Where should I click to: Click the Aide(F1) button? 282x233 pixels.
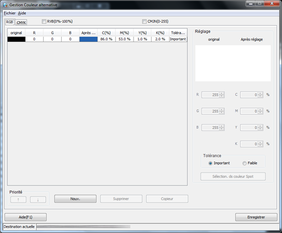pyautogui.click(x=26, y=217)
